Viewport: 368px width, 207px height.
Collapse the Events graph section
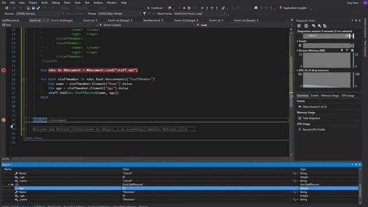click(x=297, y=41)
